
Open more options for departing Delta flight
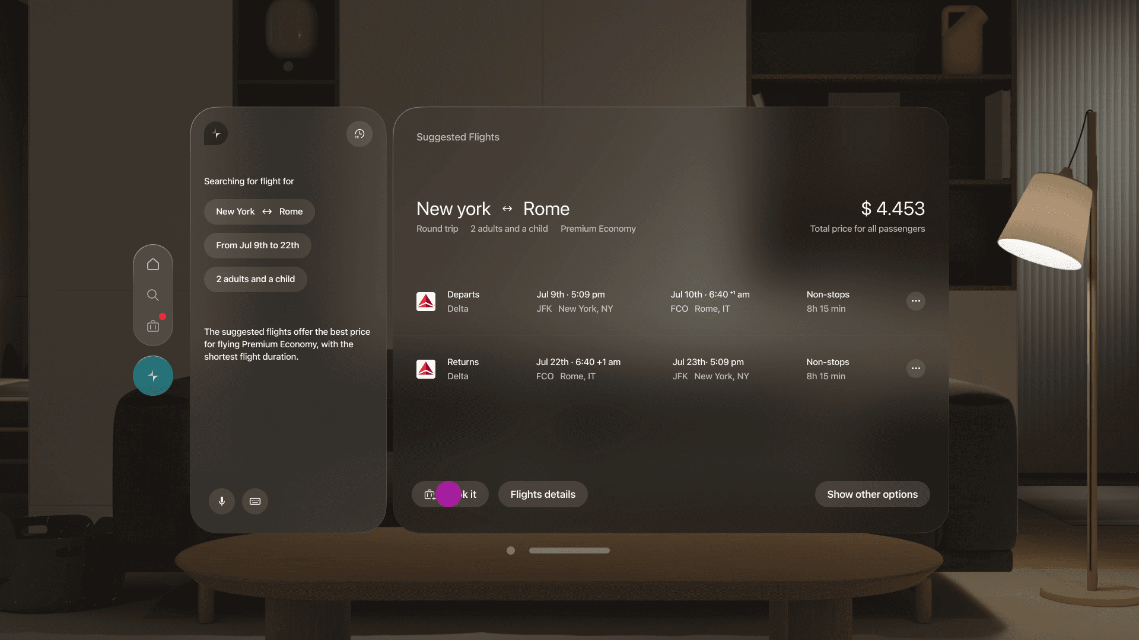916,301
